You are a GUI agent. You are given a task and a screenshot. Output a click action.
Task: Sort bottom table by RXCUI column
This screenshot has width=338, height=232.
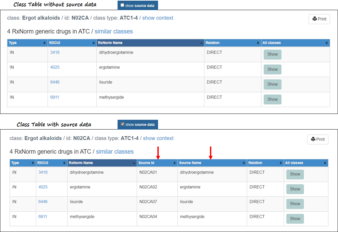coord(52,163)
